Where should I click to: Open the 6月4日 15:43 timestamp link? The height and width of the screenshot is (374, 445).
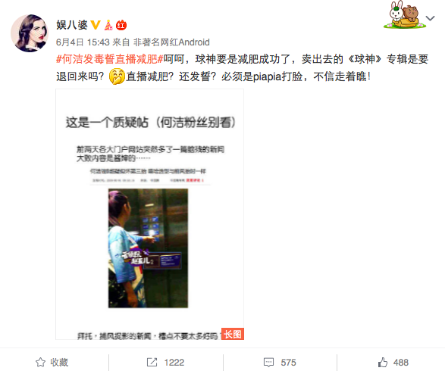click(x=83, y=42)
